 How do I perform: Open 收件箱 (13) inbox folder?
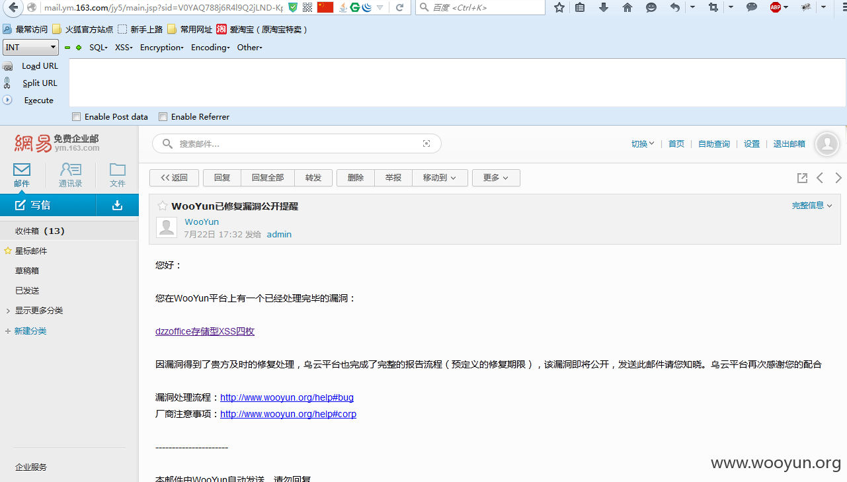click(69, 231)
